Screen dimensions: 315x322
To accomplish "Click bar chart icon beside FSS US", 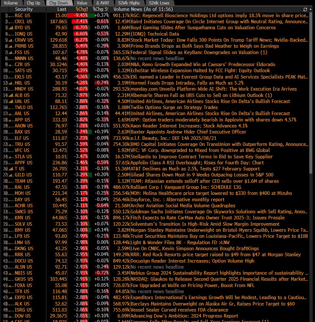I will (x=11, y=52).
